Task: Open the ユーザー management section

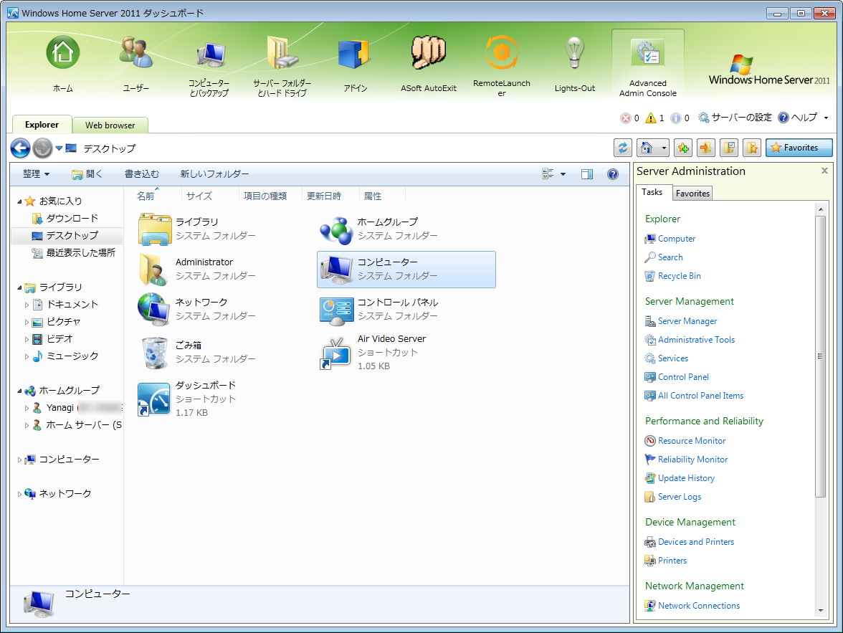Action: point(135,61)
